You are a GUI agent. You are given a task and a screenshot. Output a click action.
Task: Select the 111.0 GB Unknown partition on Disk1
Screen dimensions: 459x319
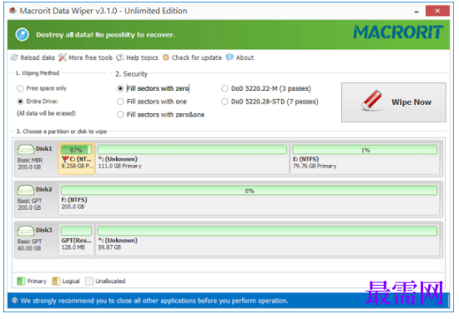[x=192, y=158]
